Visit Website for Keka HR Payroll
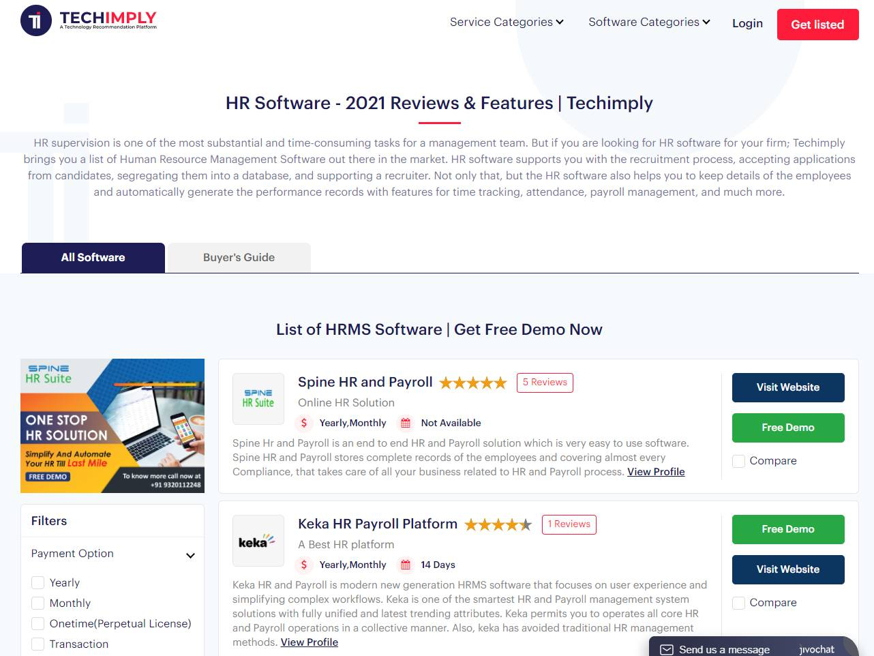Viewport: 874px width, 656px height. coord(788,569)
